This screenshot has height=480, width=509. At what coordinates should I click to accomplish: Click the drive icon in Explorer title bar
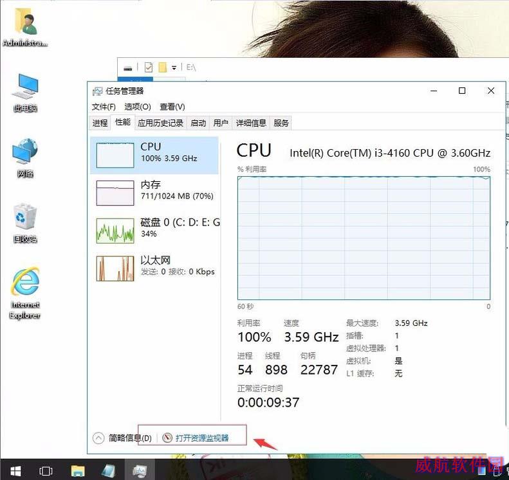[128, 68]
